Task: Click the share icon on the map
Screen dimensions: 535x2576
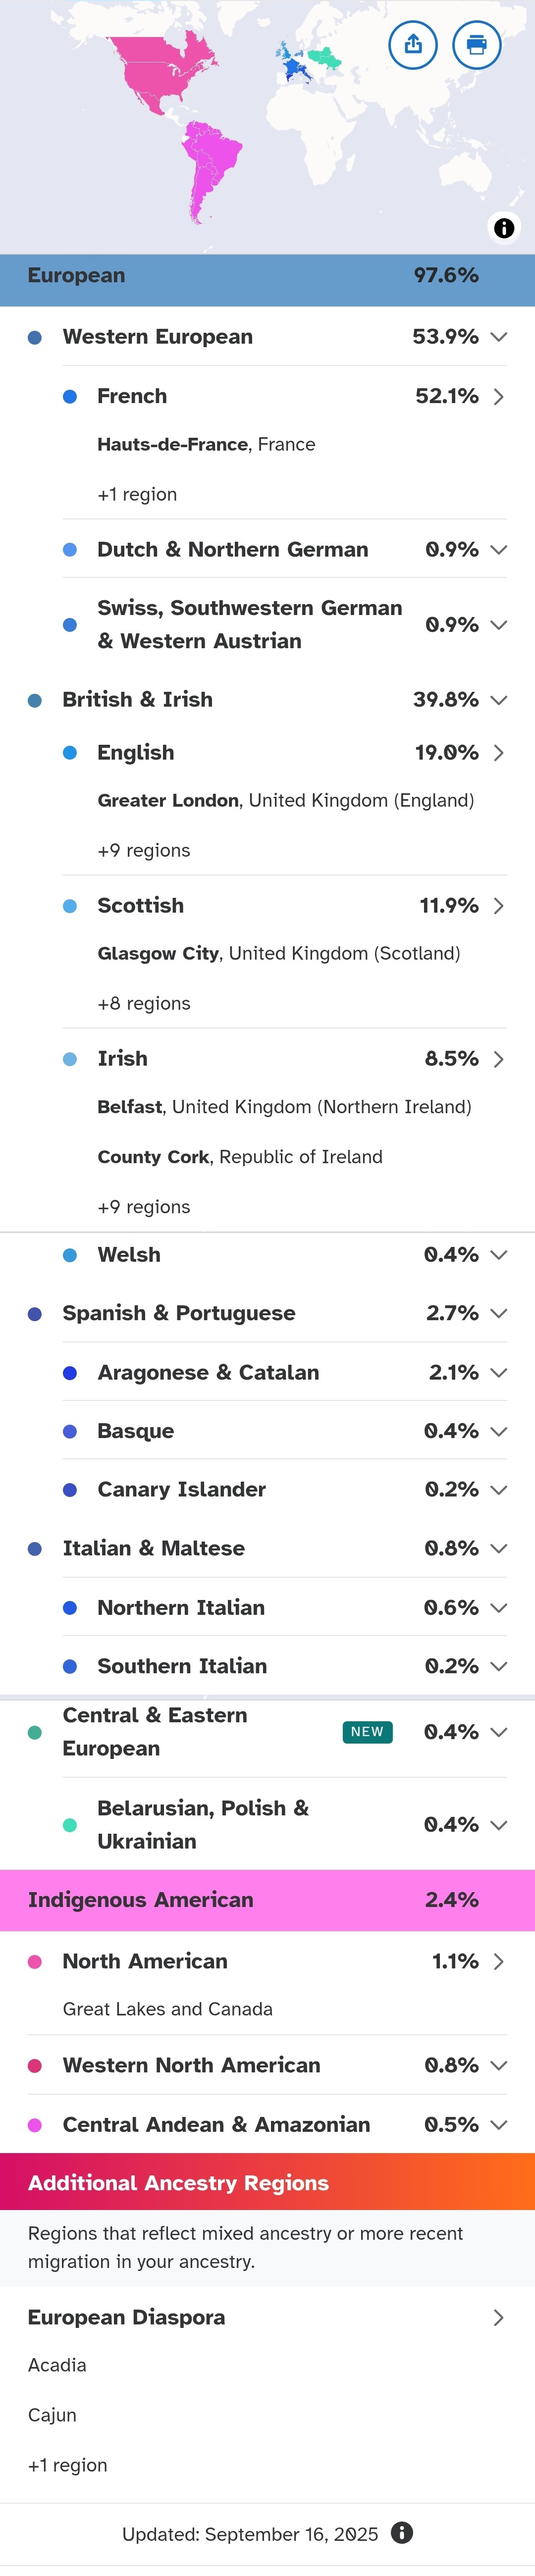Action: [413, 45]
